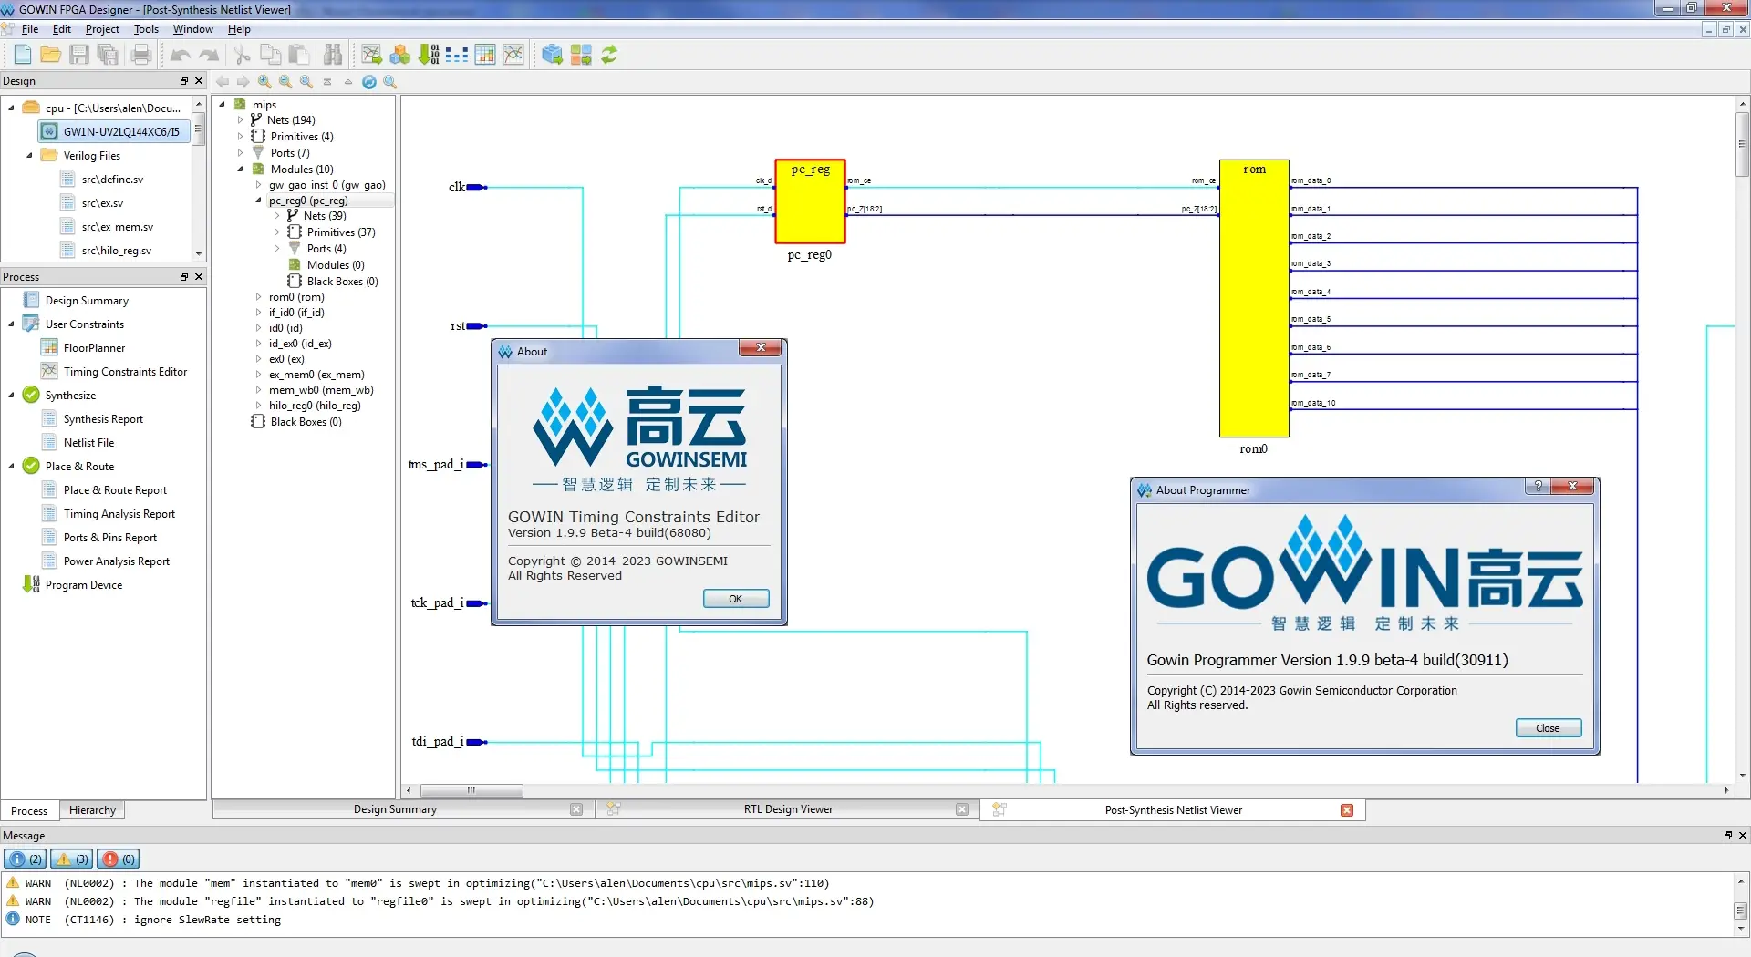1751x957 pixels.
Task: Zoom in on the netlist schematic
Action: pyautogui.click(x=264, y=82)
